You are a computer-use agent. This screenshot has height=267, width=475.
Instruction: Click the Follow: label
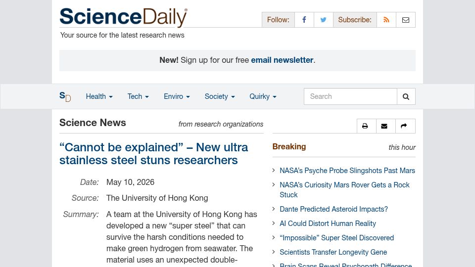[x=278, y=20]
